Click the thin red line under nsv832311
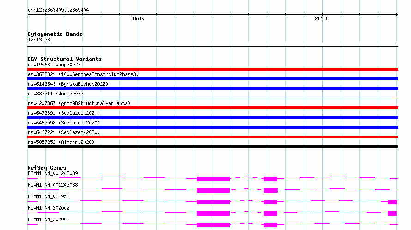Viewport: 411px width, 230px height. coord(212,98)
